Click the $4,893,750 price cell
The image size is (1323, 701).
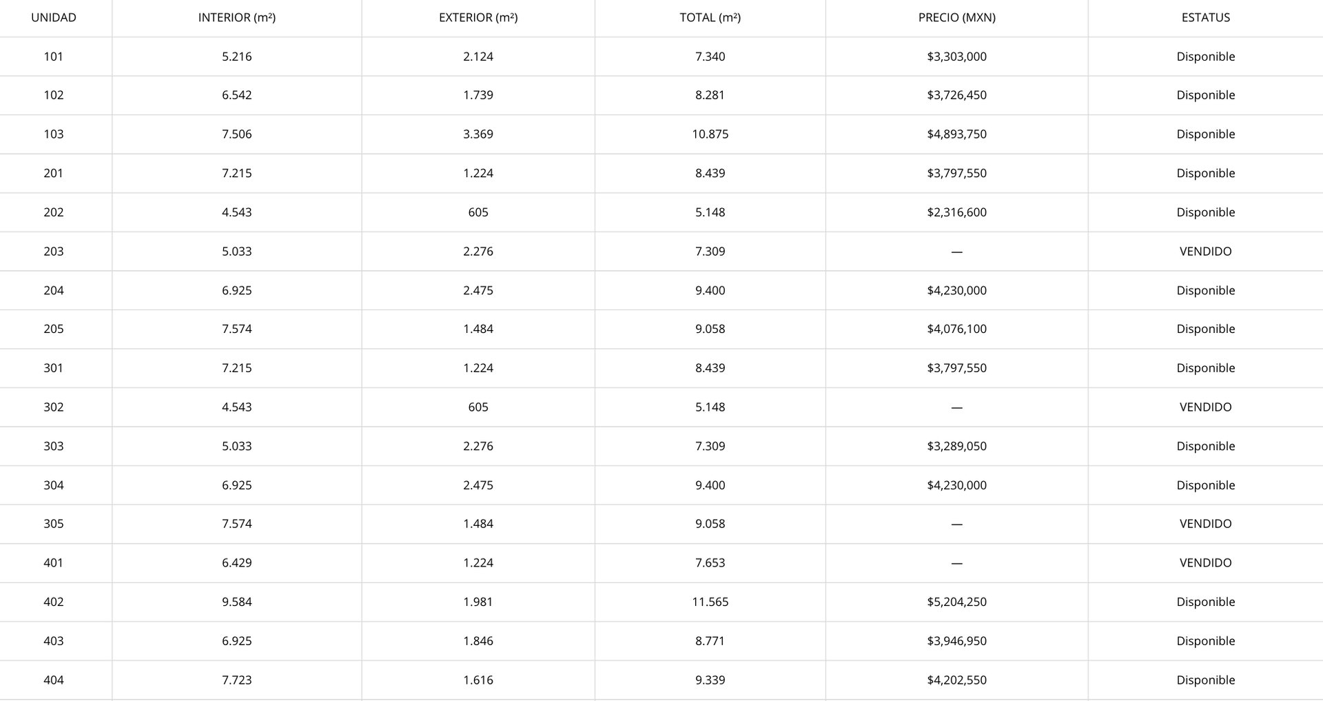tap(956, 134)
